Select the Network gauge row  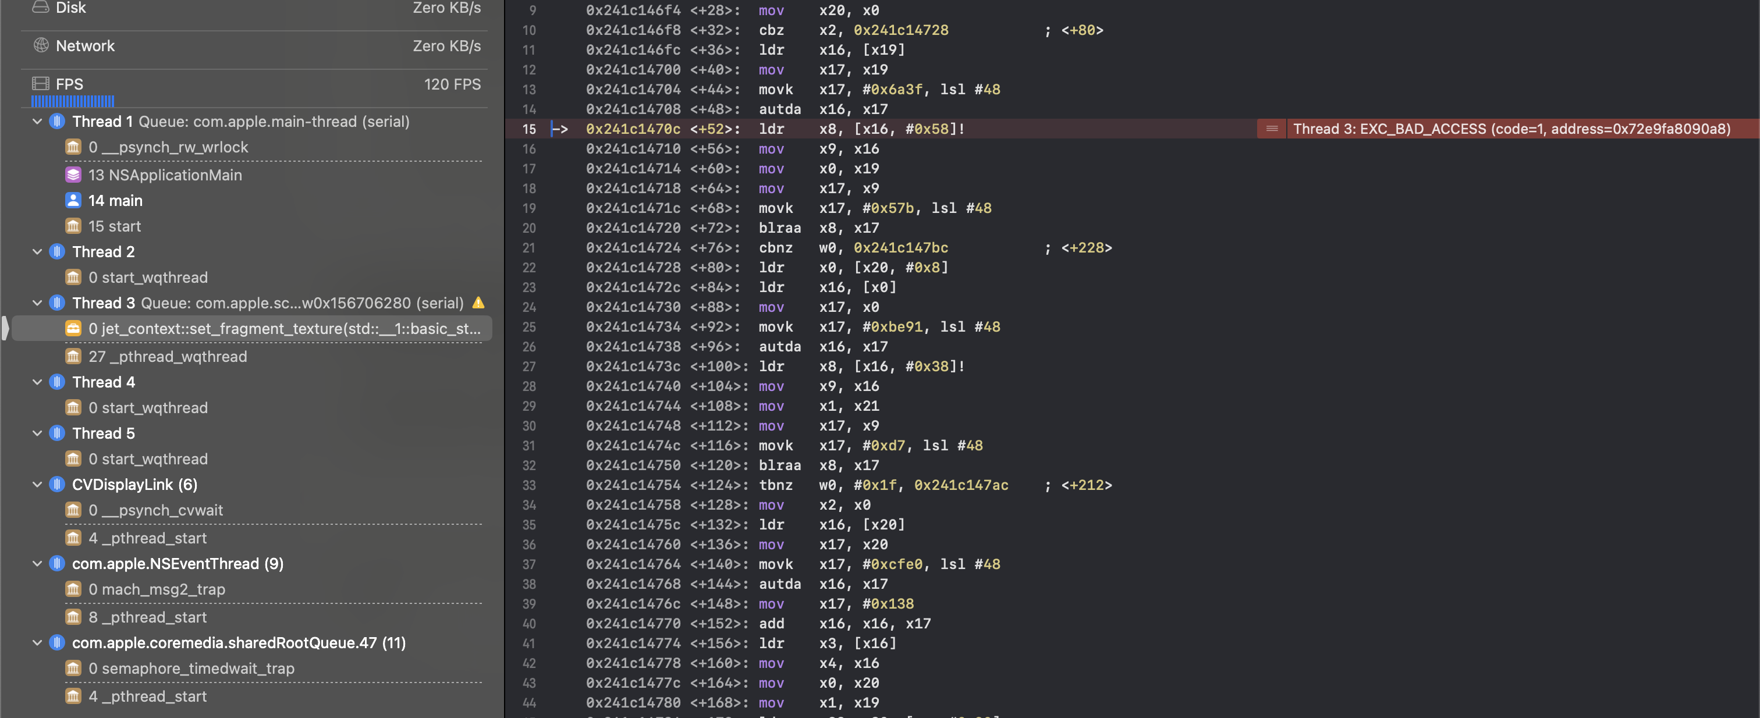pyautogui.click(x=254, y=46)
